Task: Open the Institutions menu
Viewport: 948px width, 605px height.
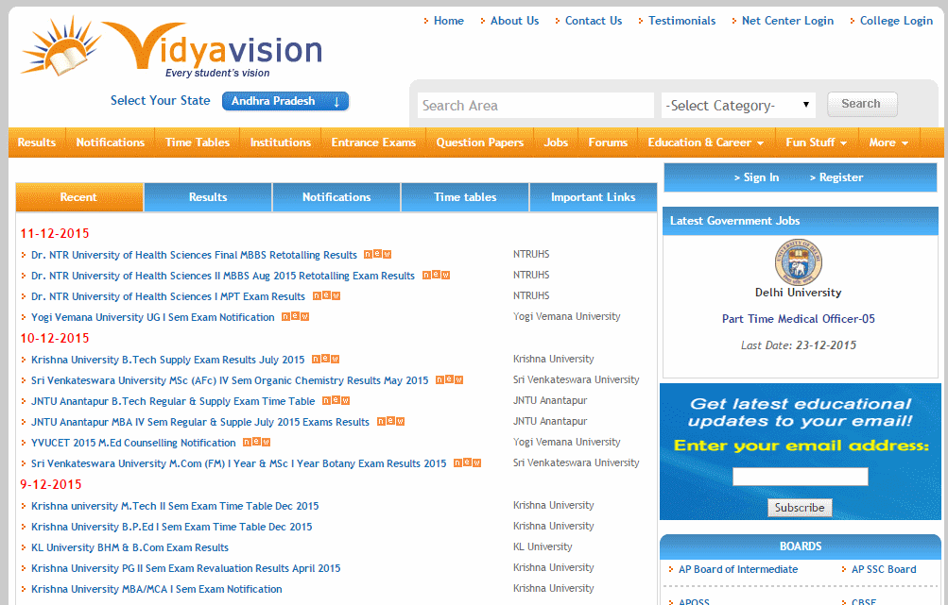Action: point(281,143)
